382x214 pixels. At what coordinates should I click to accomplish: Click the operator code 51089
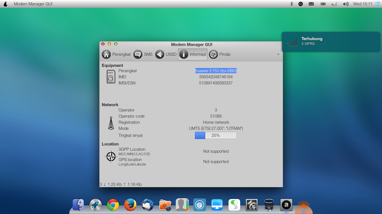(x=216, y=116)
